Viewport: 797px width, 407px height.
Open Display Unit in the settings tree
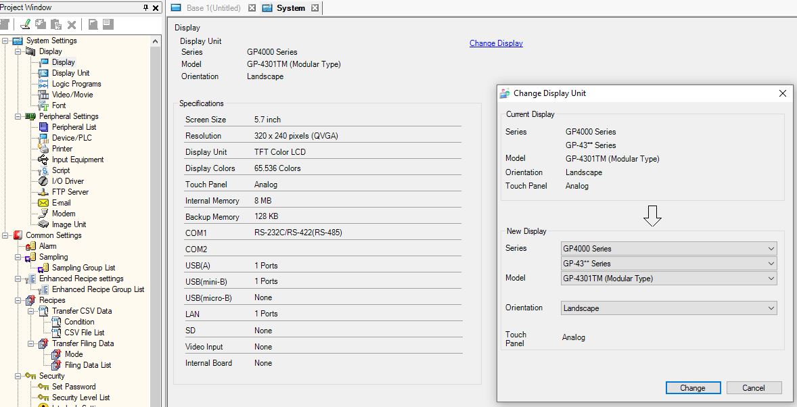[x=70, y=73]
